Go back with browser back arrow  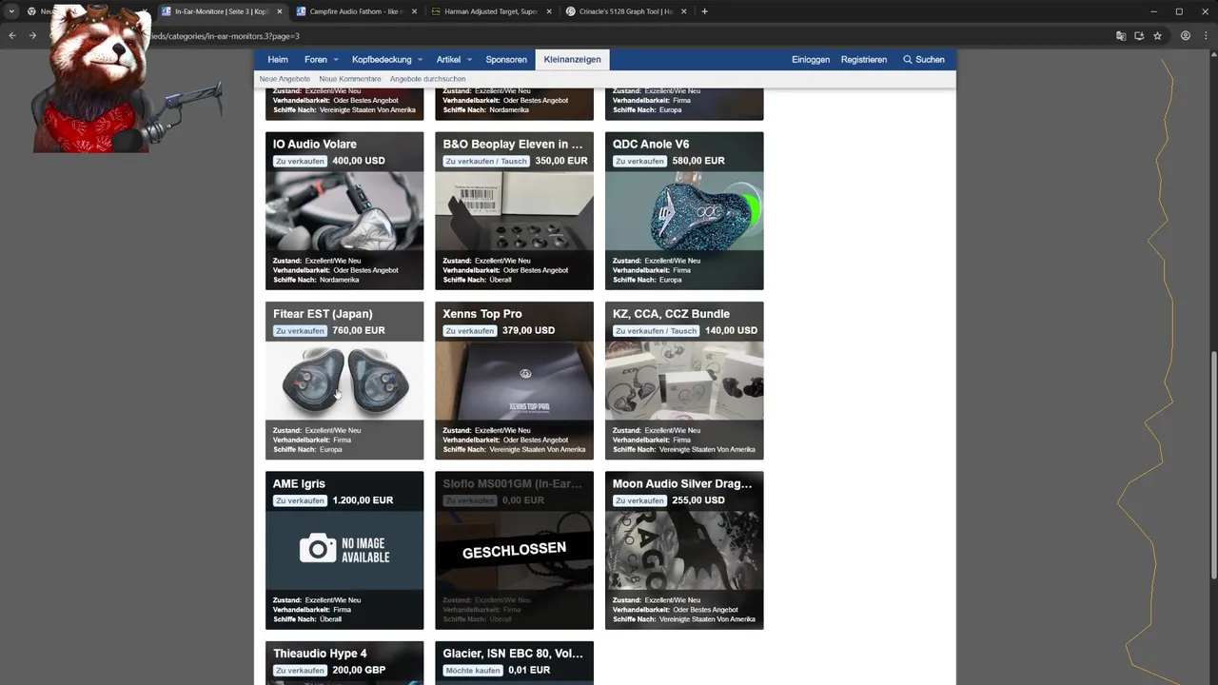[12, 35]
